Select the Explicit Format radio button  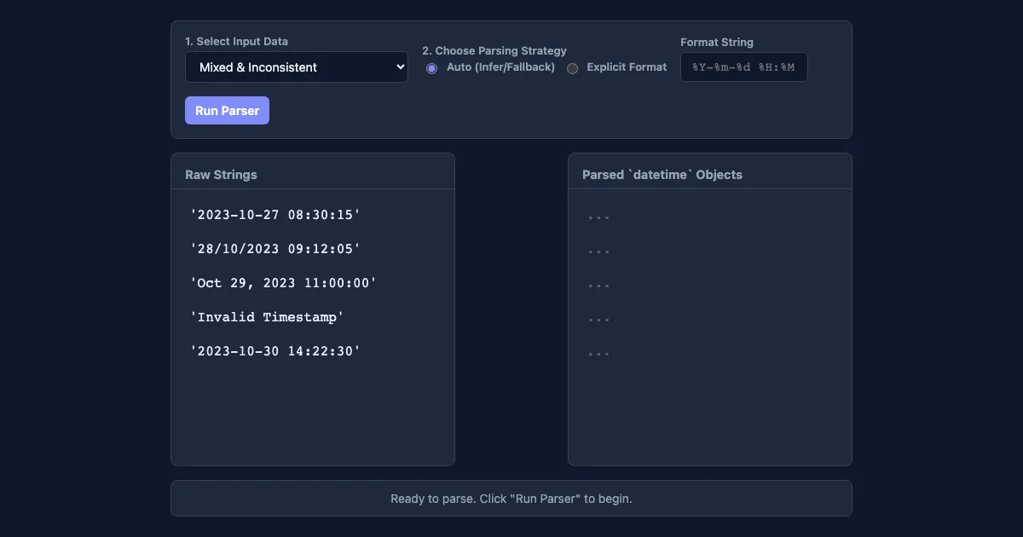(x=573, y=68)
